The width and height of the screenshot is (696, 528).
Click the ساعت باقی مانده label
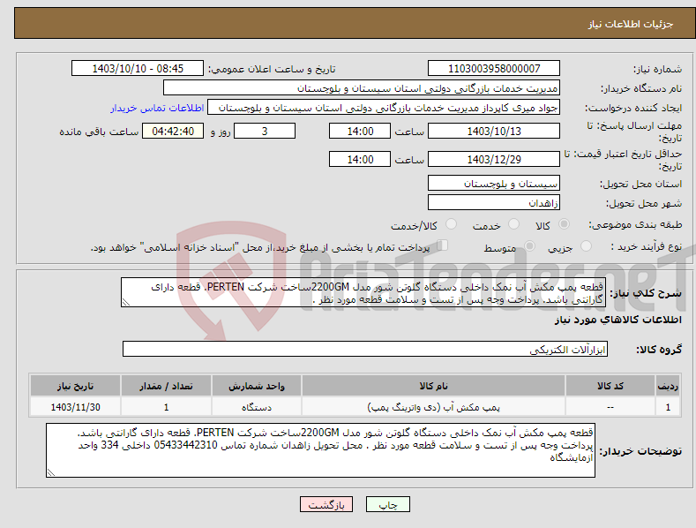click(99, 132)
